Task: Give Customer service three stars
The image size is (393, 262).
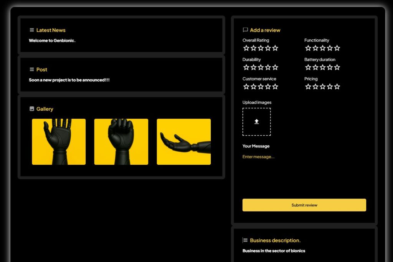Action: pyautogui.click(x=261, y=87)
